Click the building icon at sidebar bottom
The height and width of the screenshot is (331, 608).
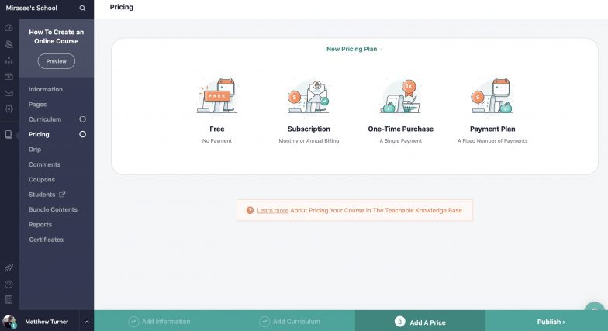(x=9, y=299)
